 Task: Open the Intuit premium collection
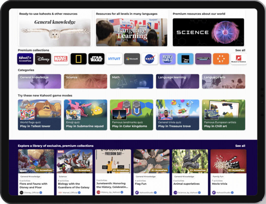(114, 59)
